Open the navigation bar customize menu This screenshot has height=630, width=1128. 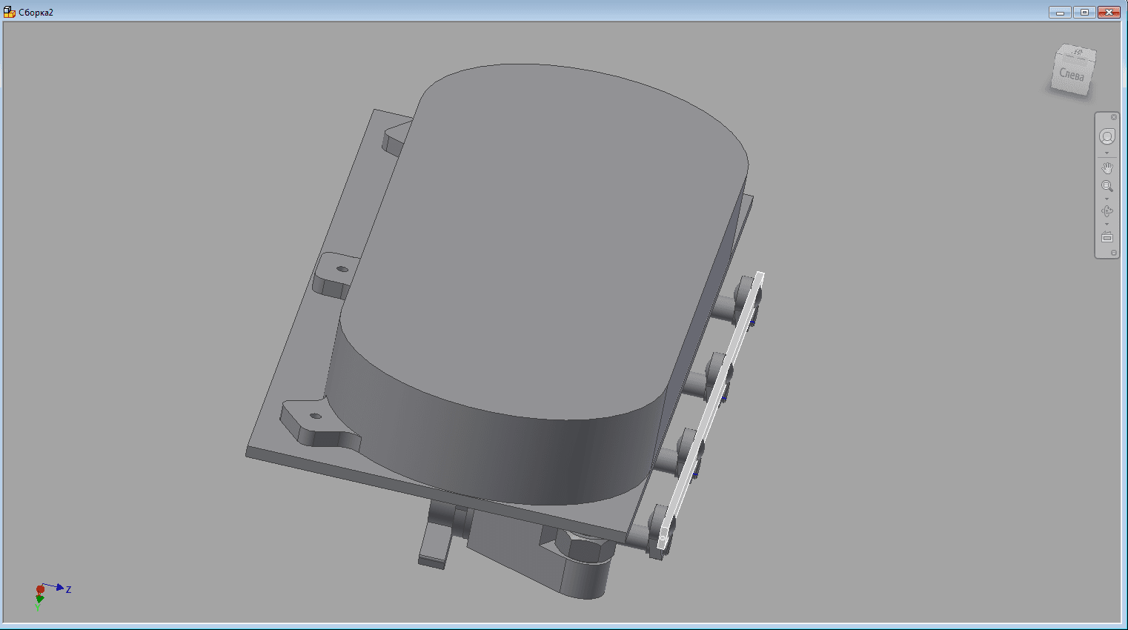pos(1113,253)
